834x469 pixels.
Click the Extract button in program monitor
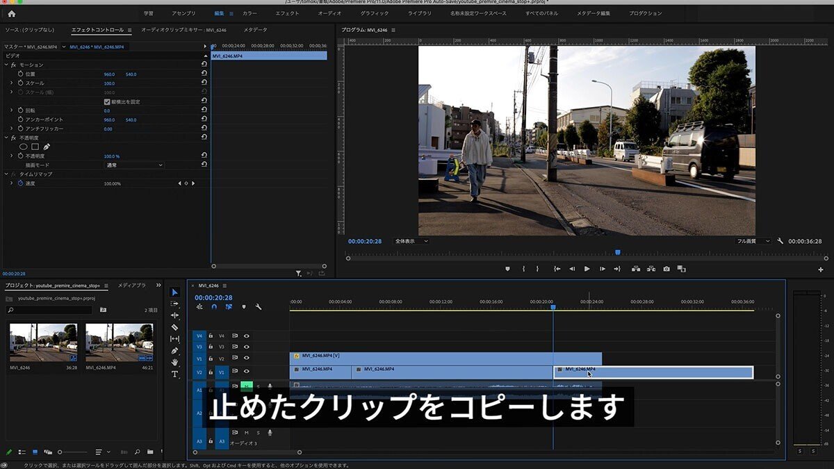pyautogui.click(x=651, y=269)
